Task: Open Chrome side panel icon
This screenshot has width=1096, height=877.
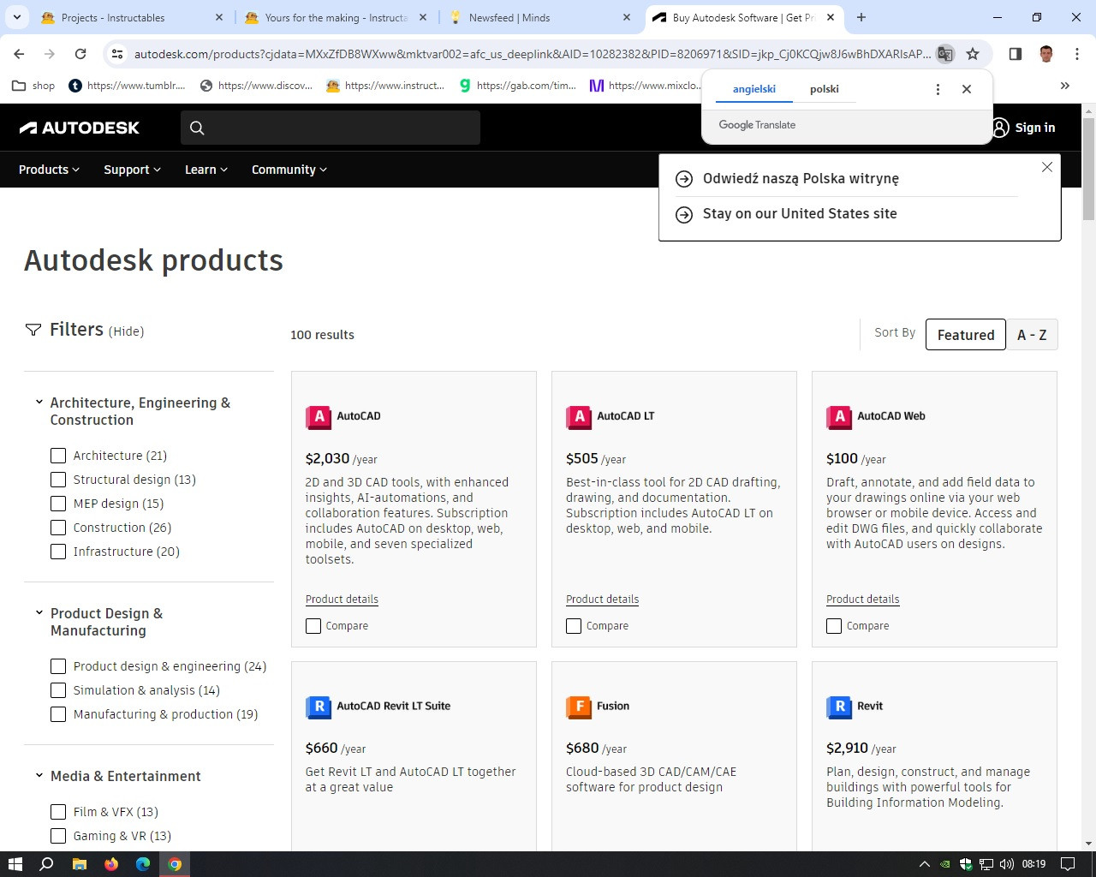Action: point(1016,54)
